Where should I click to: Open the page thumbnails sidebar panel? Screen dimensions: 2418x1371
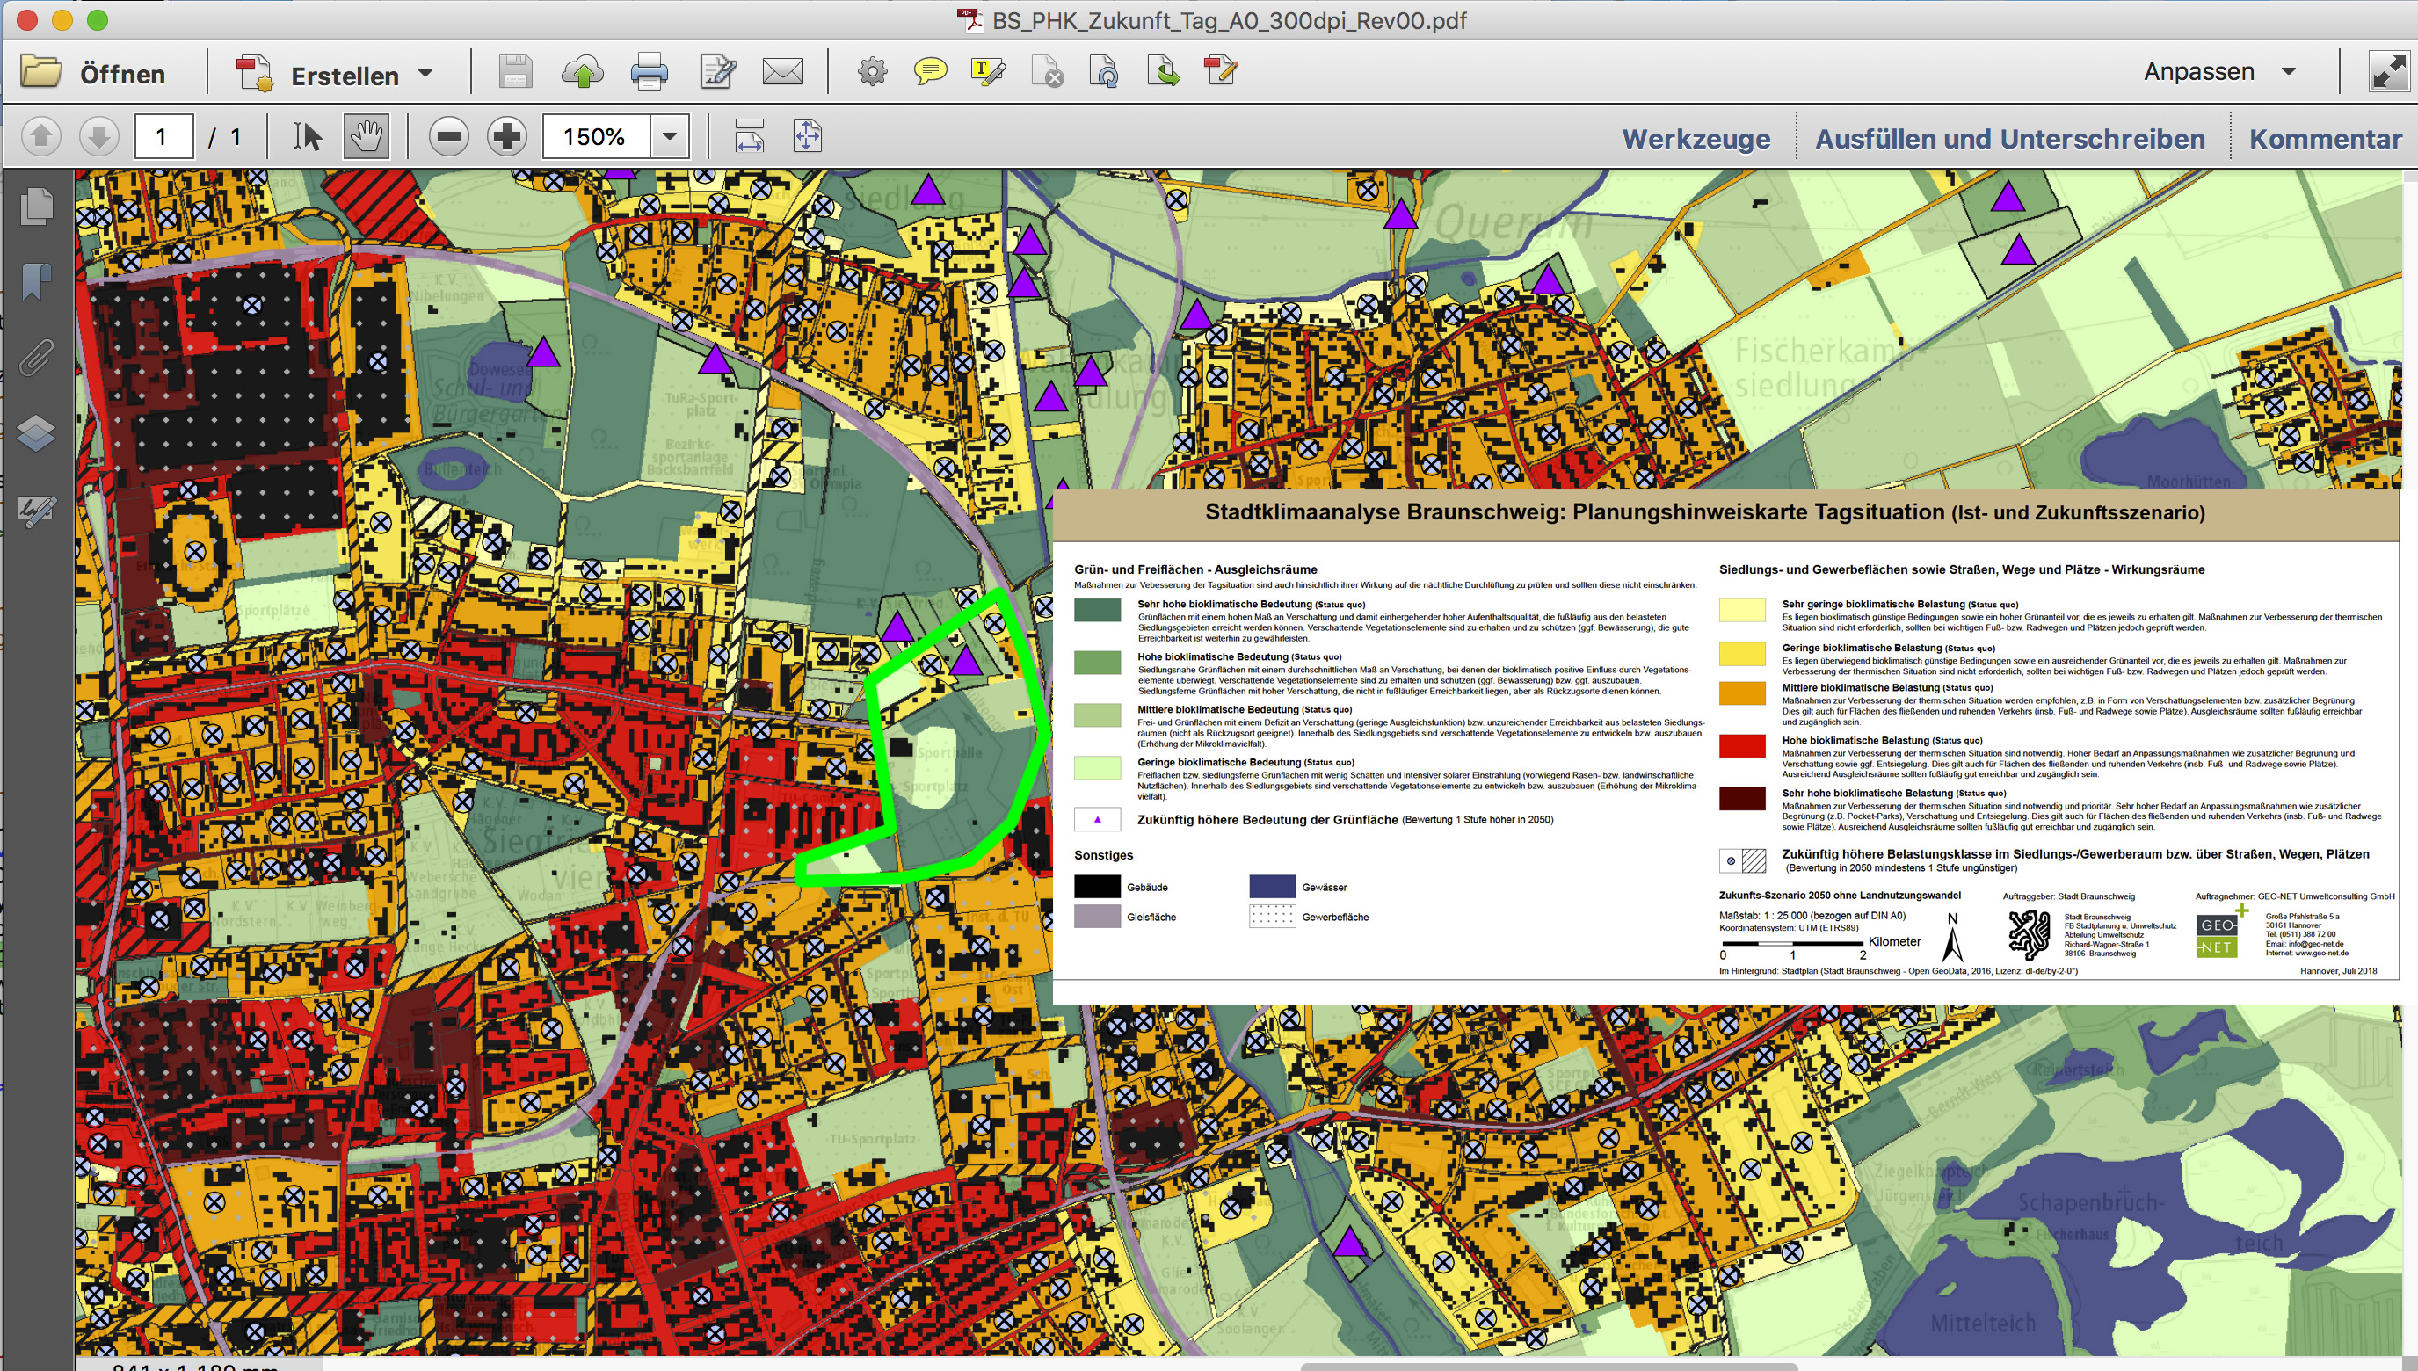pyautogui.click(x=37, y=207)
